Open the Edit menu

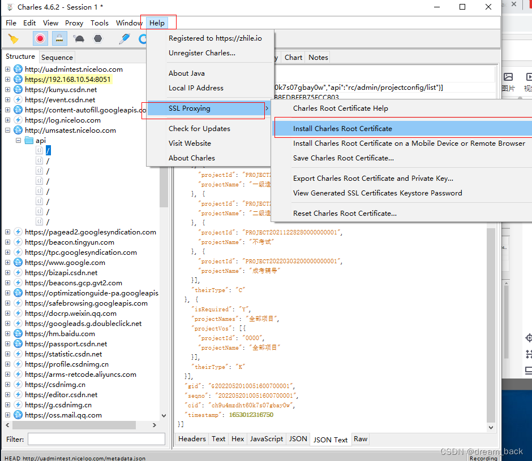[x=29, y=23]
